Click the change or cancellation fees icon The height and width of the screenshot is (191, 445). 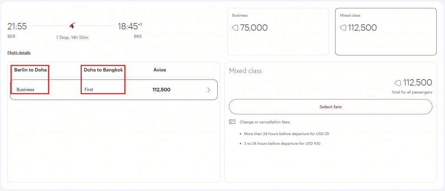pos(232,122)
